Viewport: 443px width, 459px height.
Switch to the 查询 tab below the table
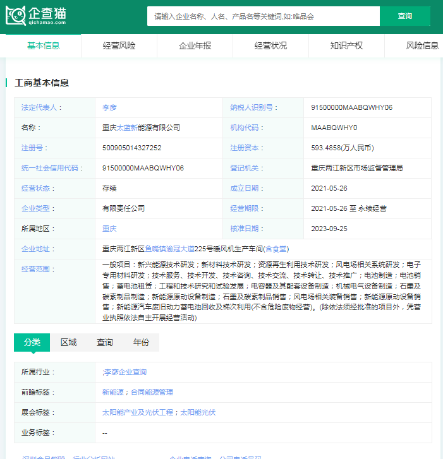click(x=105, y=342)
